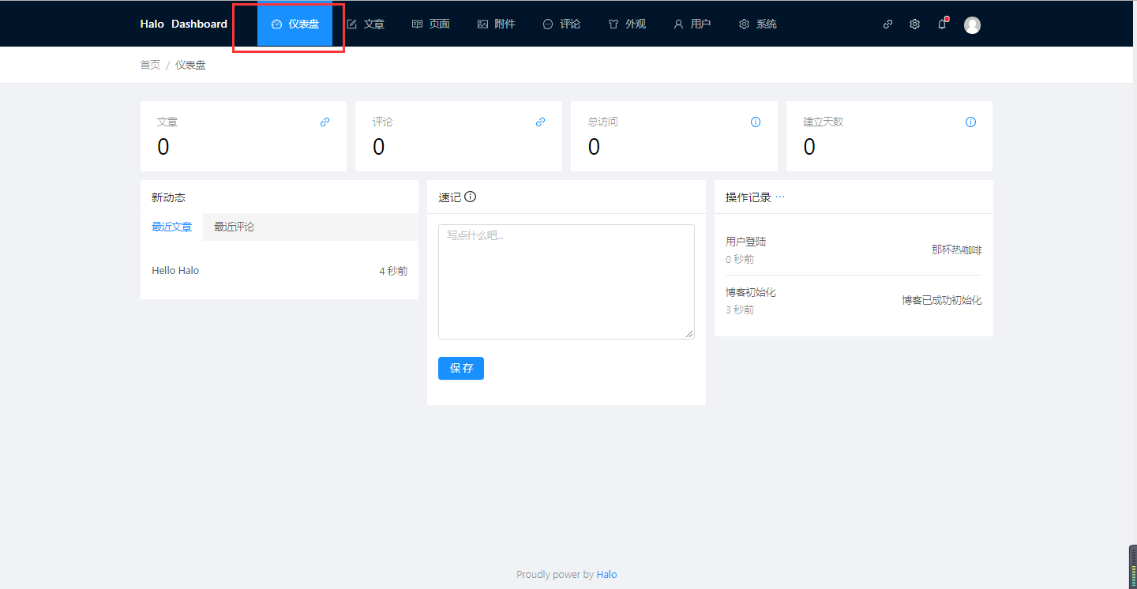Open notifications bell icon
The height and width of the screenshot is (589, 1137).
[x=942, y=24]
